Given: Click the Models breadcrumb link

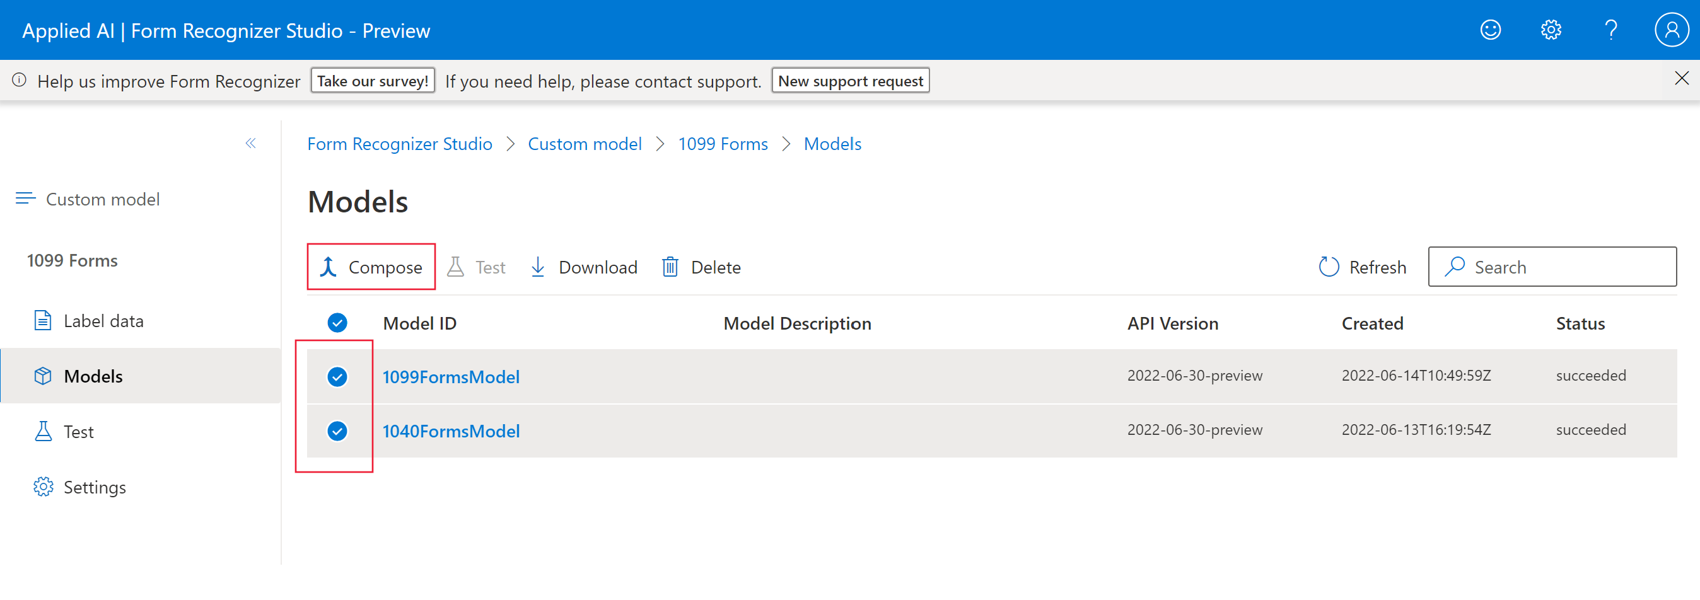Looking at the screenshot, I should (833, 144).
